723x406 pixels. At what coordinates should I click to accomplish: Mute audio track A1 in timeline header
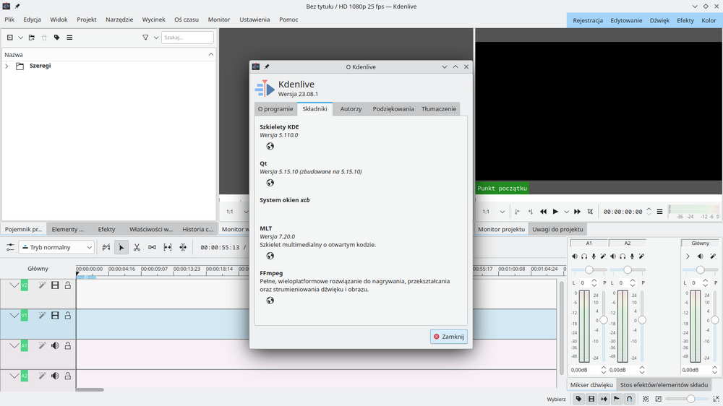point(55,345)
